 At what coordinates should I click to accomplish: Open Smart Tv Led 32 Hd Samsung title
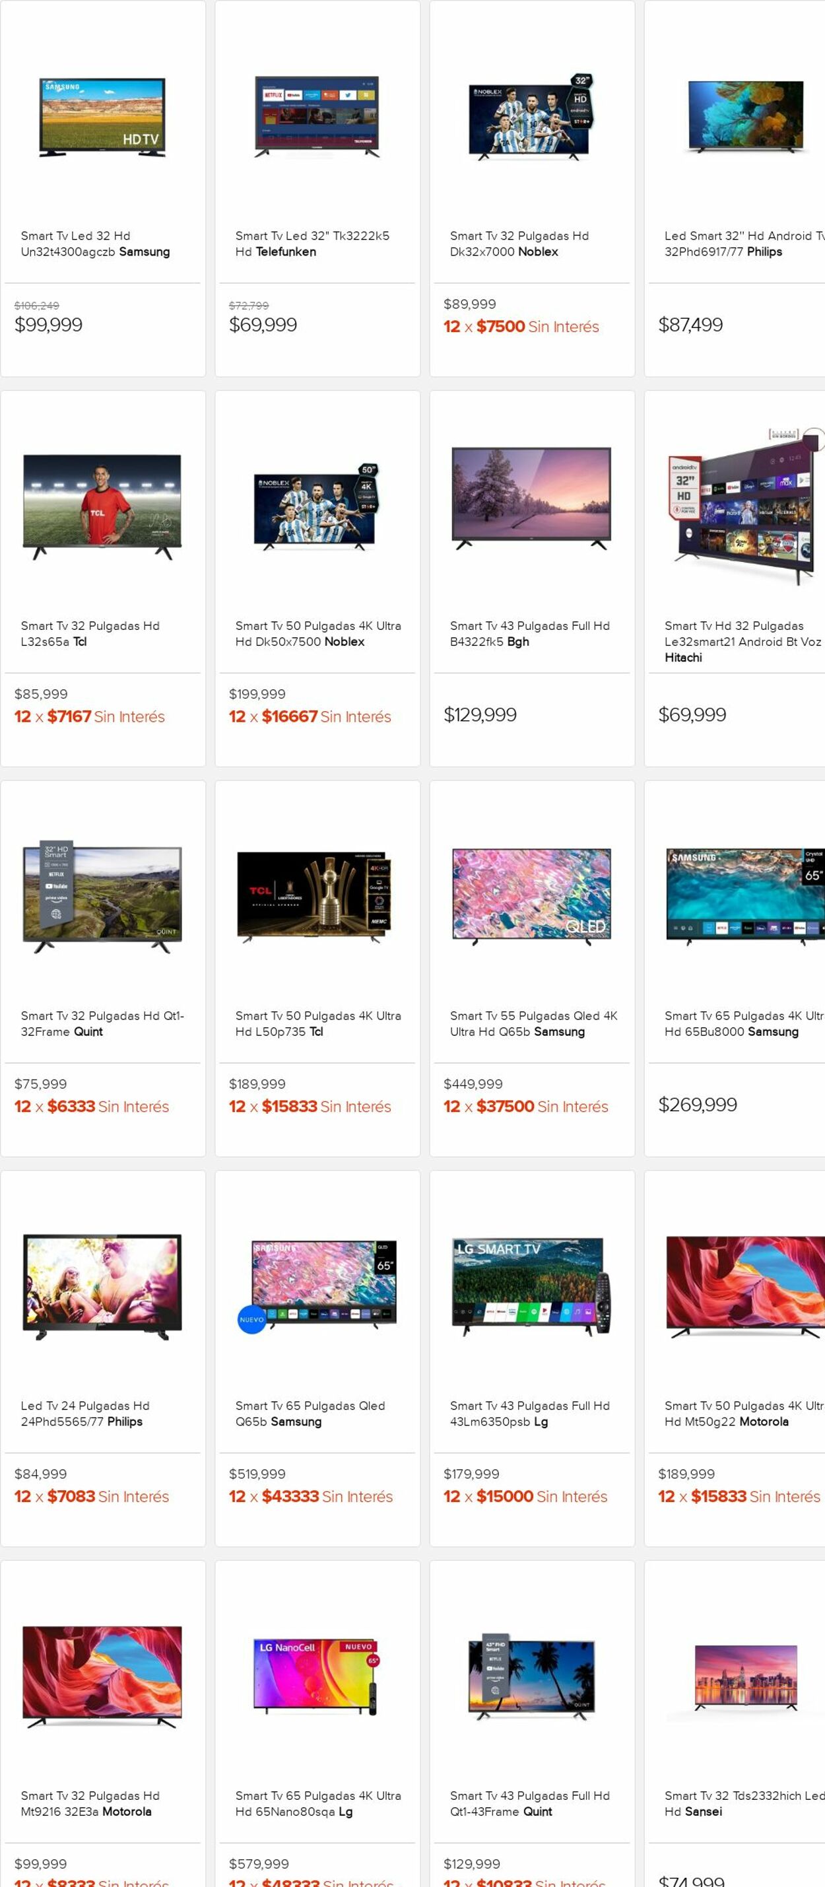95,244
